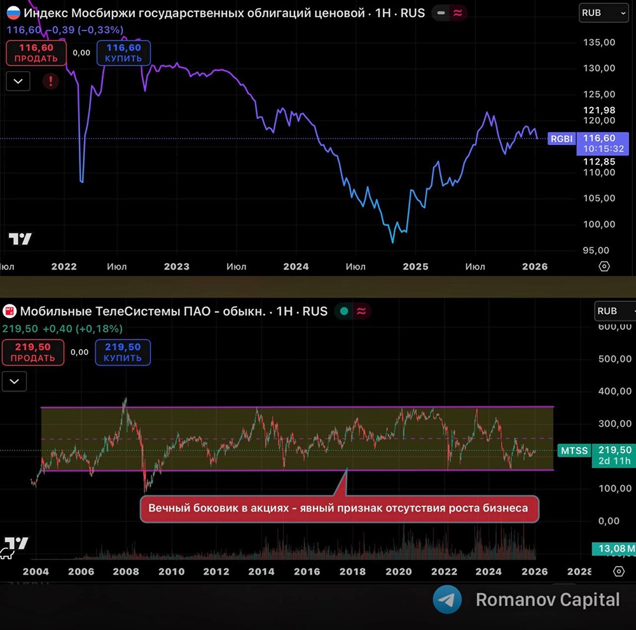Viewport: 636px width, 630px height.
Task: Toggle the green market status dot on MTSS
Action: (x=344, y=312)
